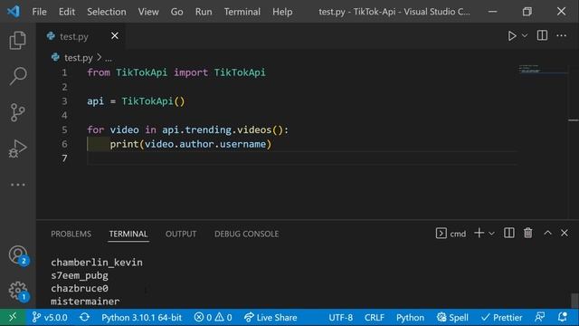Open the Explorer view in activity bar

(17, 40)
